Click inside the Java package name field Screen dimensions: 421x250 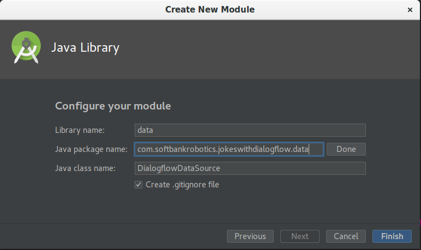pos(229,149)
